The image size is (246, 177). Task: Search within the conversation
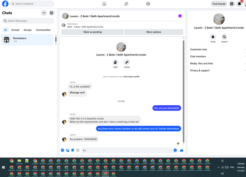(x=224, y=37)
